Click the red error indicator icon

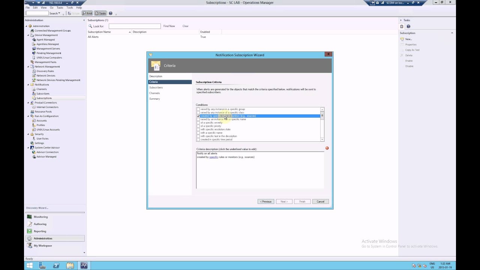pyautogui.click(x=327, y=148)
